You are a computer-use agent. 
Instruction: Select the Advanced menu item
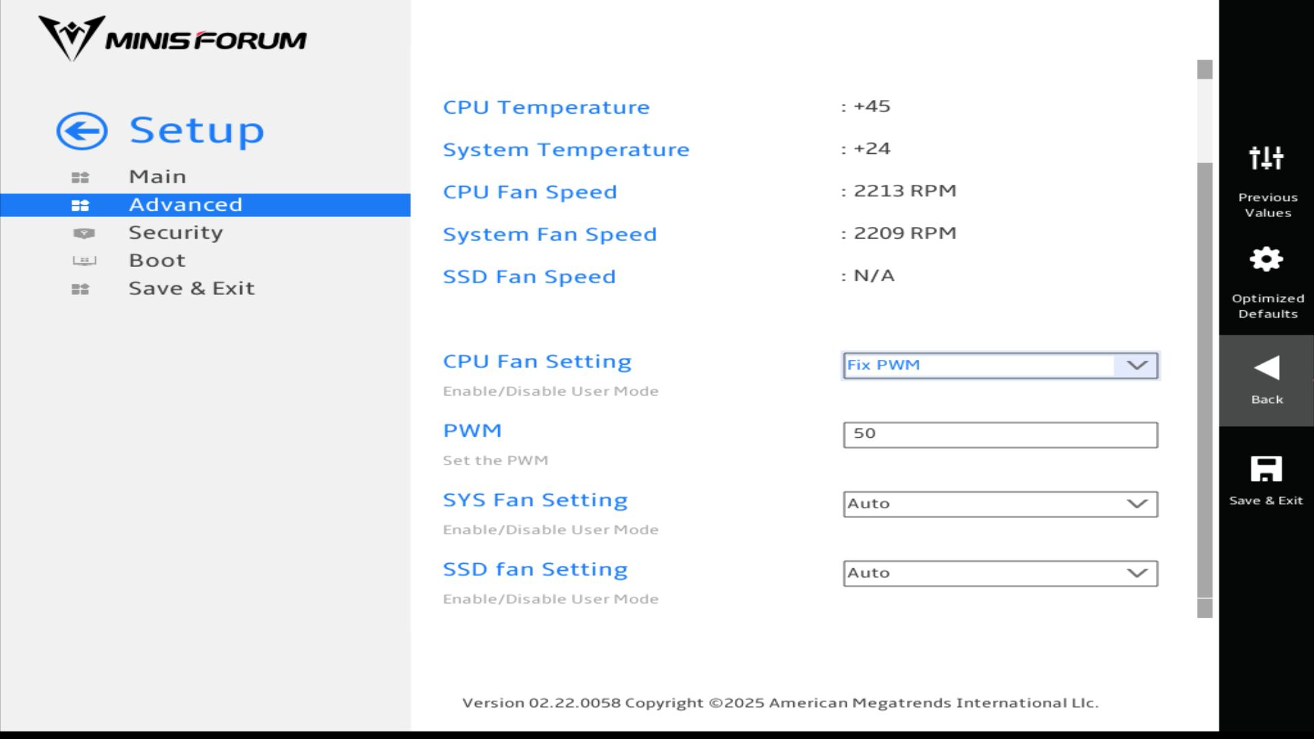pyautogui.click(x=185, y=205)
